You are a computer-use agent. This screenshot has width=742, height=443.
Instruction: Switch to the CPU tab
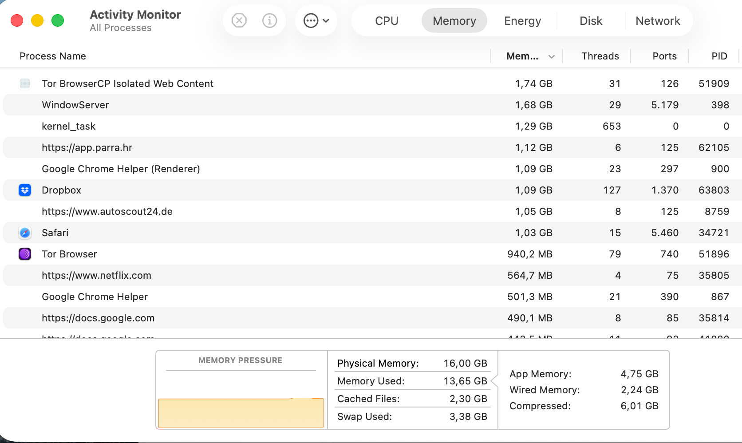(387, 21)
